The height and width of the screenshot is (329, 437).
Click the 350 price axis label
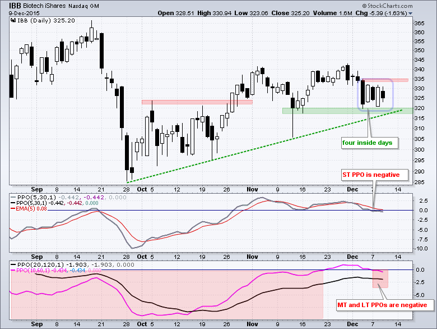[x=419, y=51]
